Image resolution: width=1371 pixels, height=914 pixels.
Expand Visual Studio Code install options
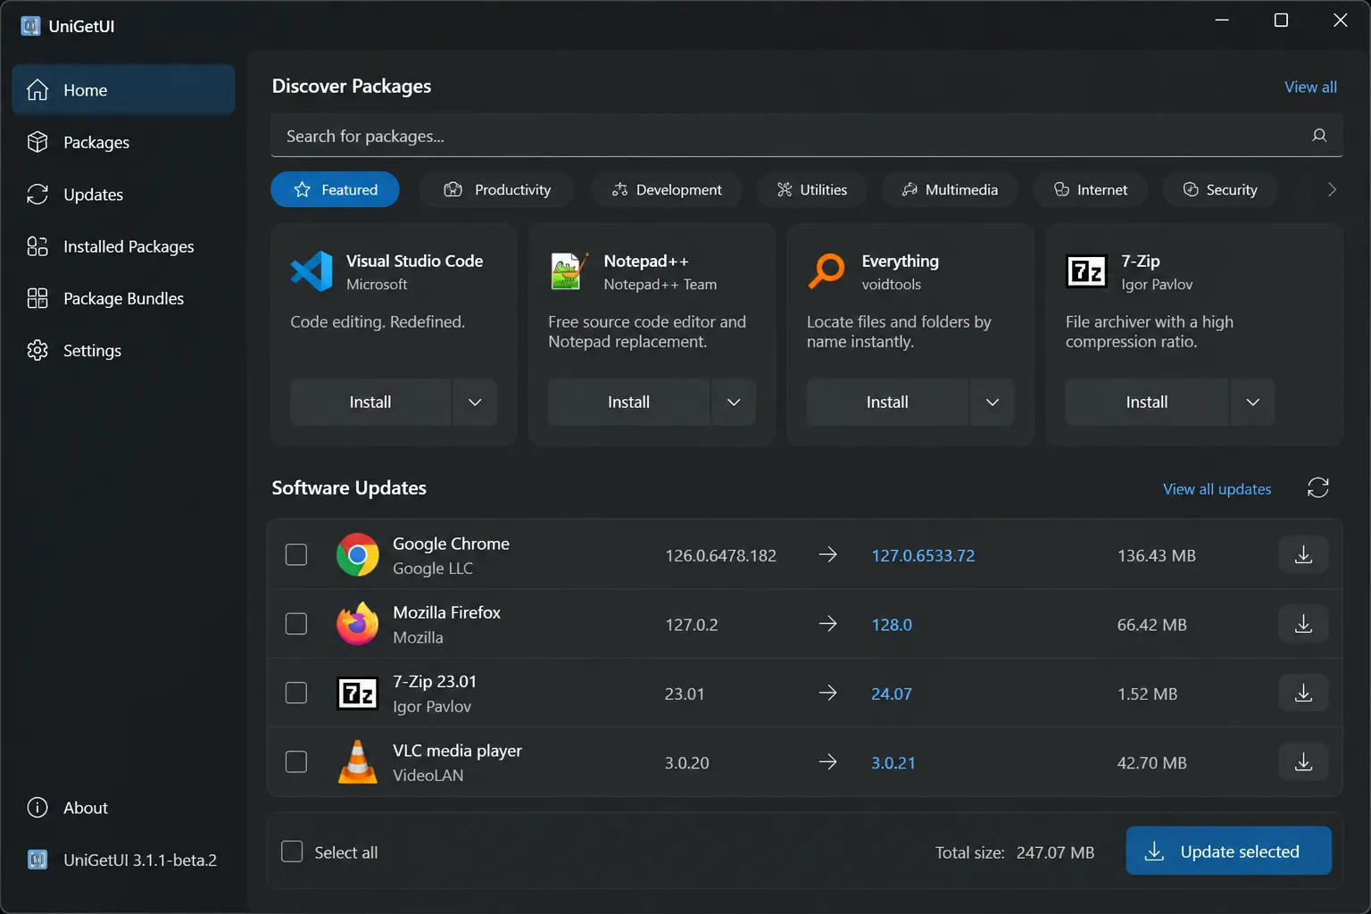click(x=475, y=402)
